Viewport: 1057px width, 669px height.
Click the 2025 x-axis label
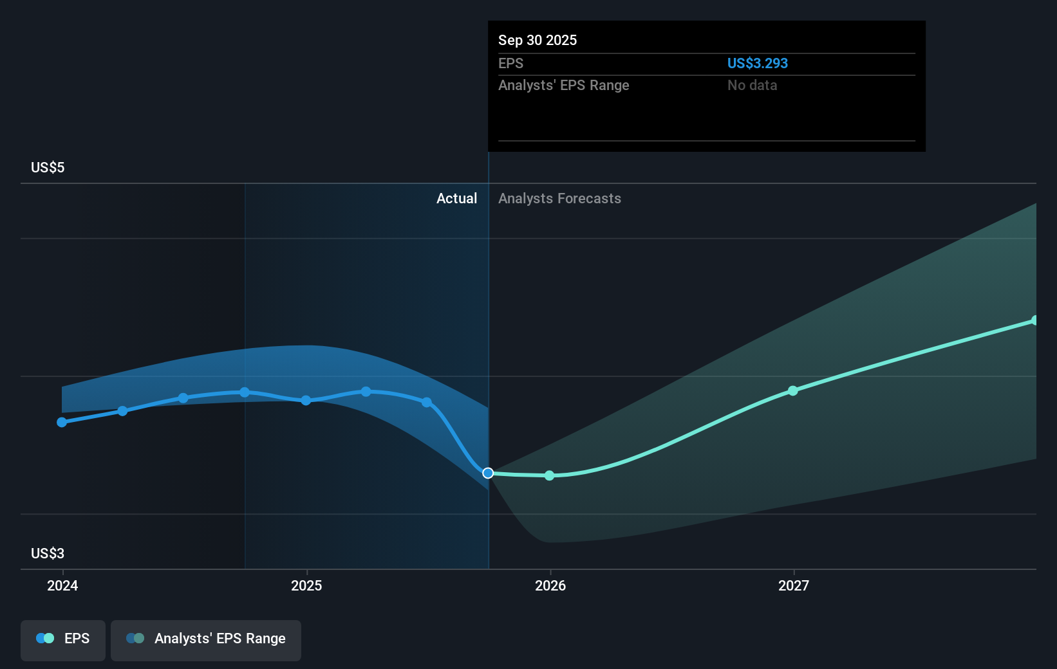point(306,585)
